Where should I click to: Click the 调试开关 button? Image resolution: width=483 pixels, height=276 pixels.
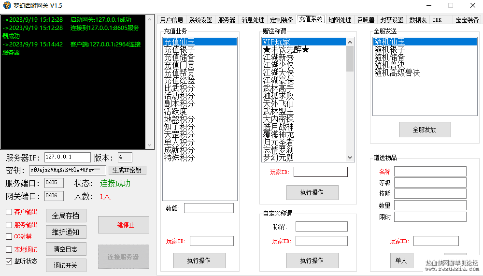click(x=66, y=265)
